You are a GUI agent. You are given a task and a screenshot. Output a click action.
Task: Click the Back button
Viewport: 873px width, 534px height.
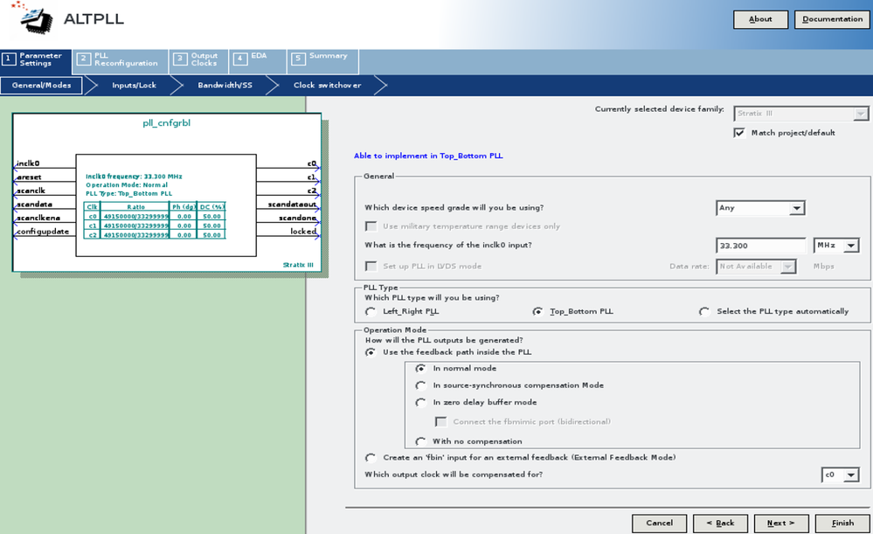720,524
